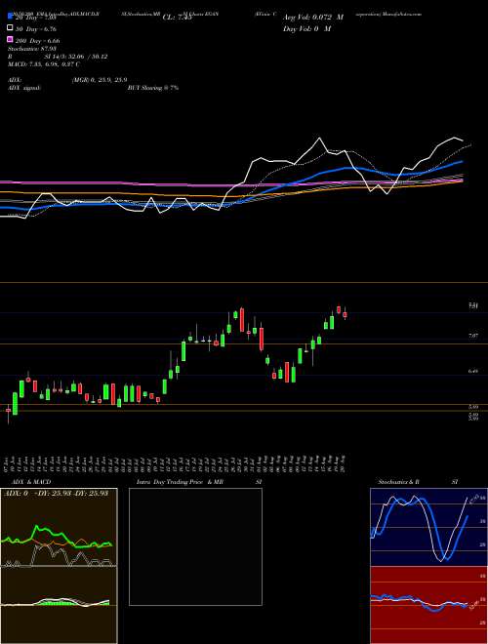Click the 7.07 price axis label
The height and width of the screenshot is (644, 488).
point(473,336)
